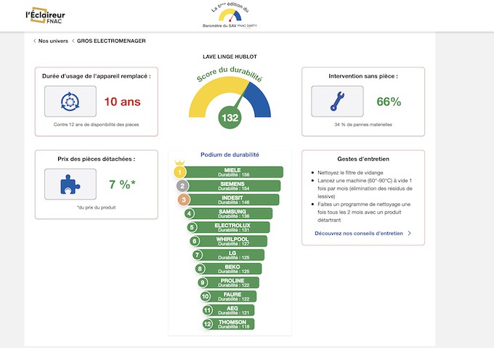494x348 pixels.
Task: Select the 132 durability score circle
Action: coord(230,117)
